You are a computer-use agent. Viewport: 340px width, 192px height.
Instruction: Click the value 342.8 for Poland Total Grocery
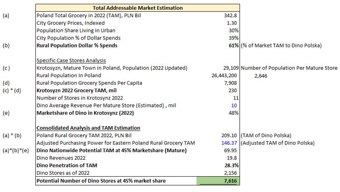(x=230, y=15)
